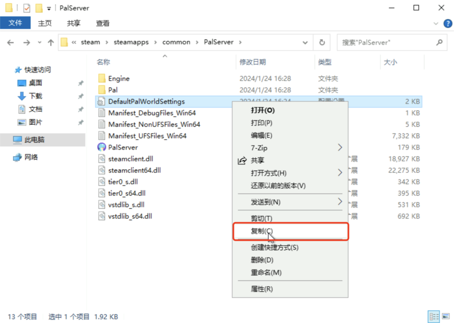Click common in the address path

(176, 42)
